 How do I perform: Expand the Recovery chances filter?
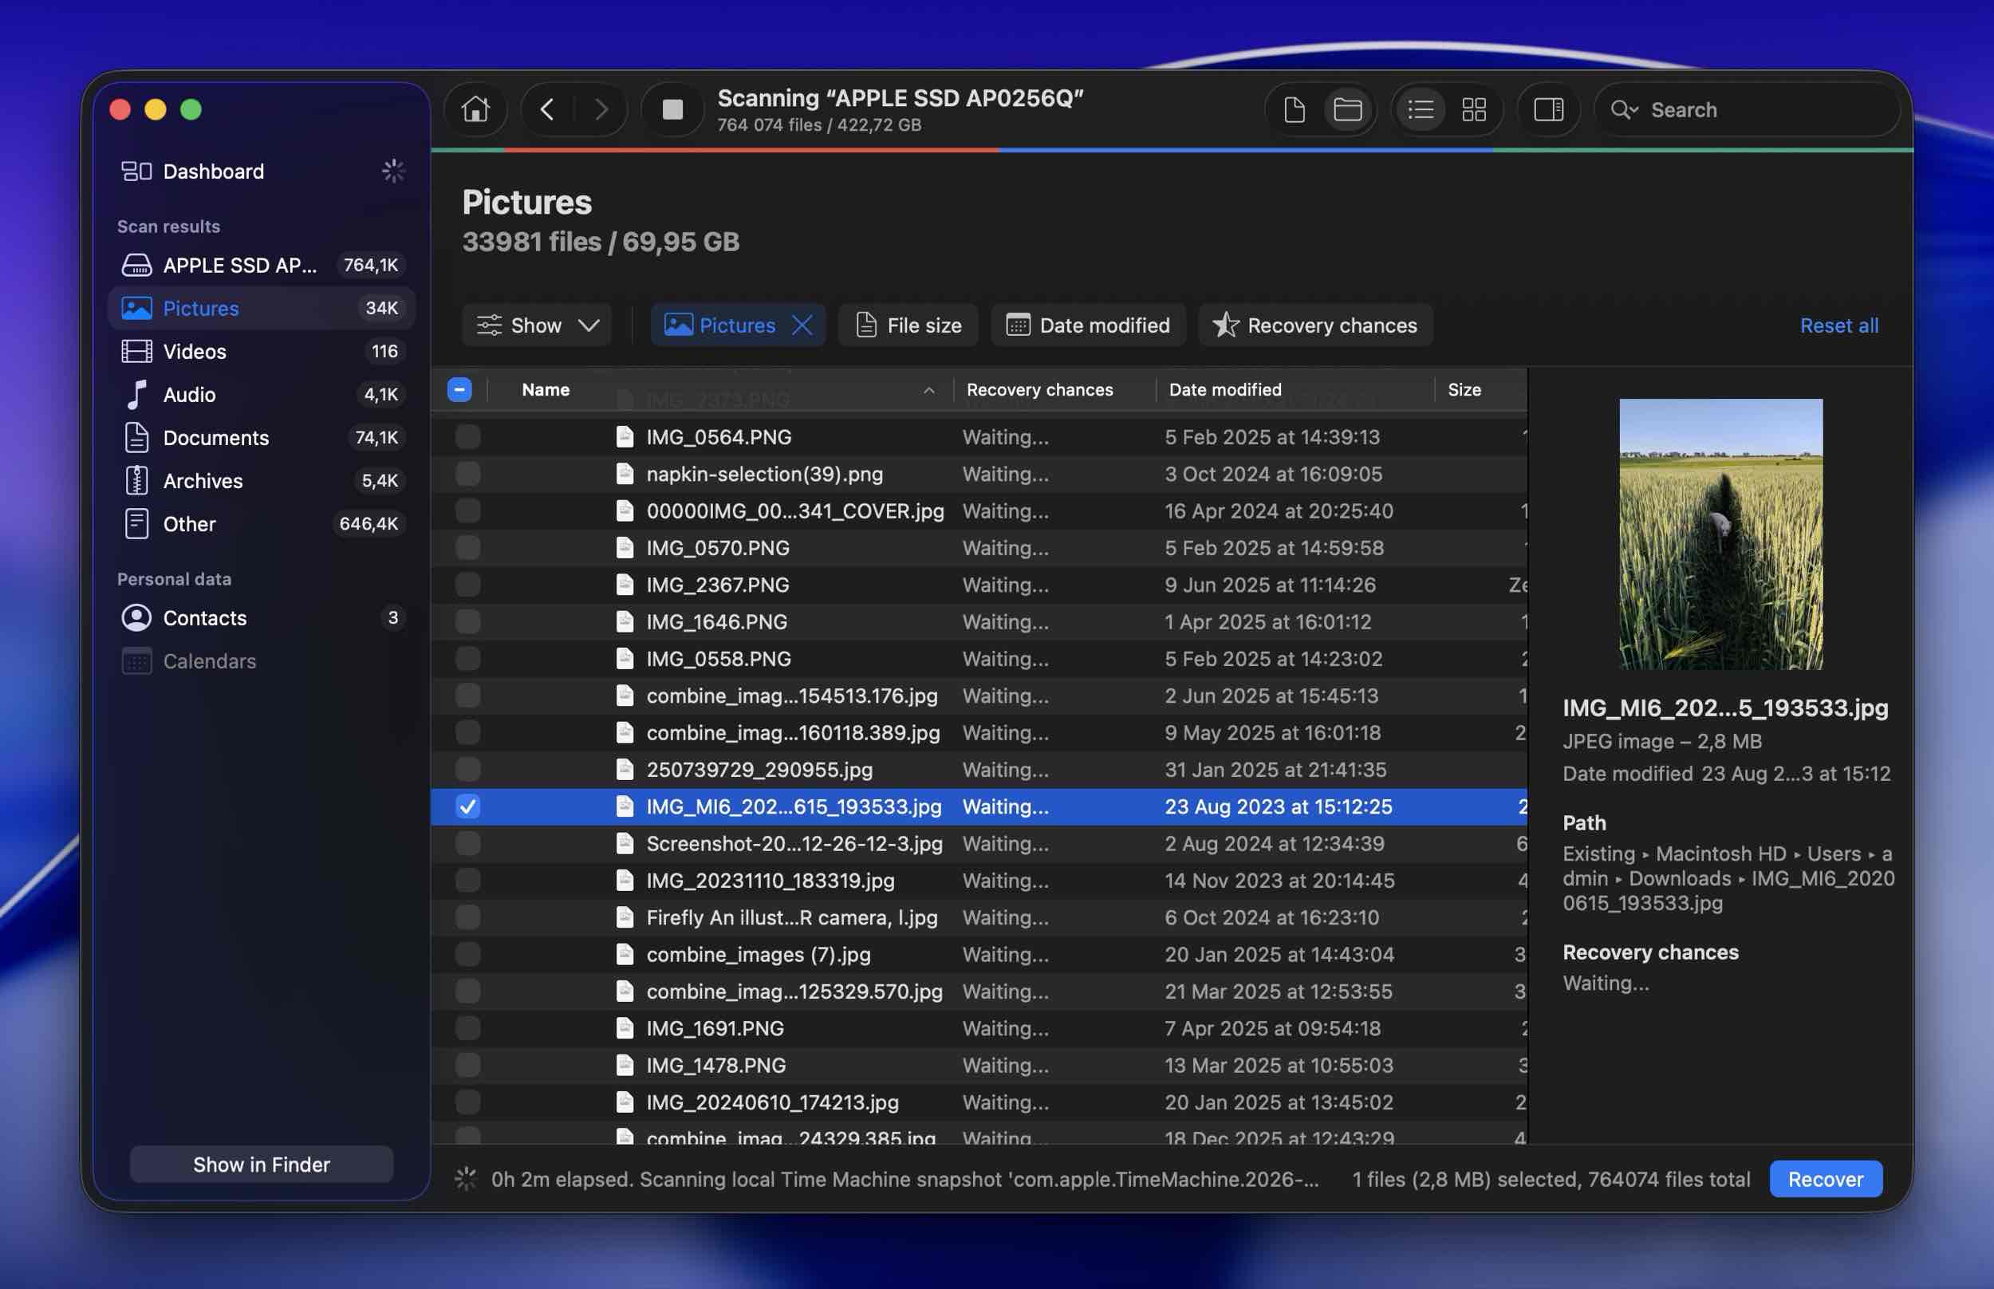(x=1315, y=325)
